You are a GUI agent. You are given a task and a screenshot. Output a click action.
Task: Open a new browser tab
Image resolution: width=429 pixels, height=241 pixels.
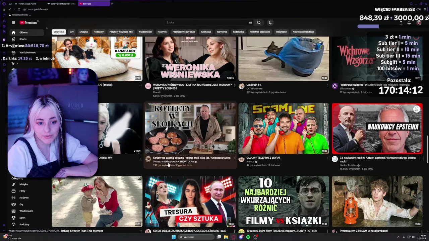[112, 4]
